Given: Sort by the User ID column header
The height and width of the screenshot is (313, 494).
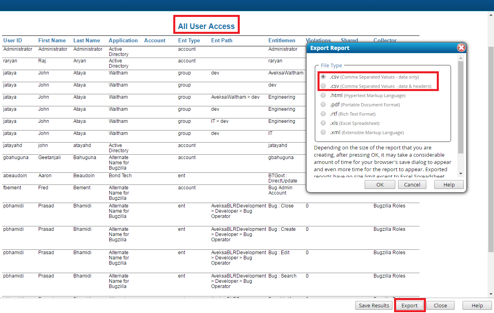Looking at the screenshot, I should [x=13, y=40].
